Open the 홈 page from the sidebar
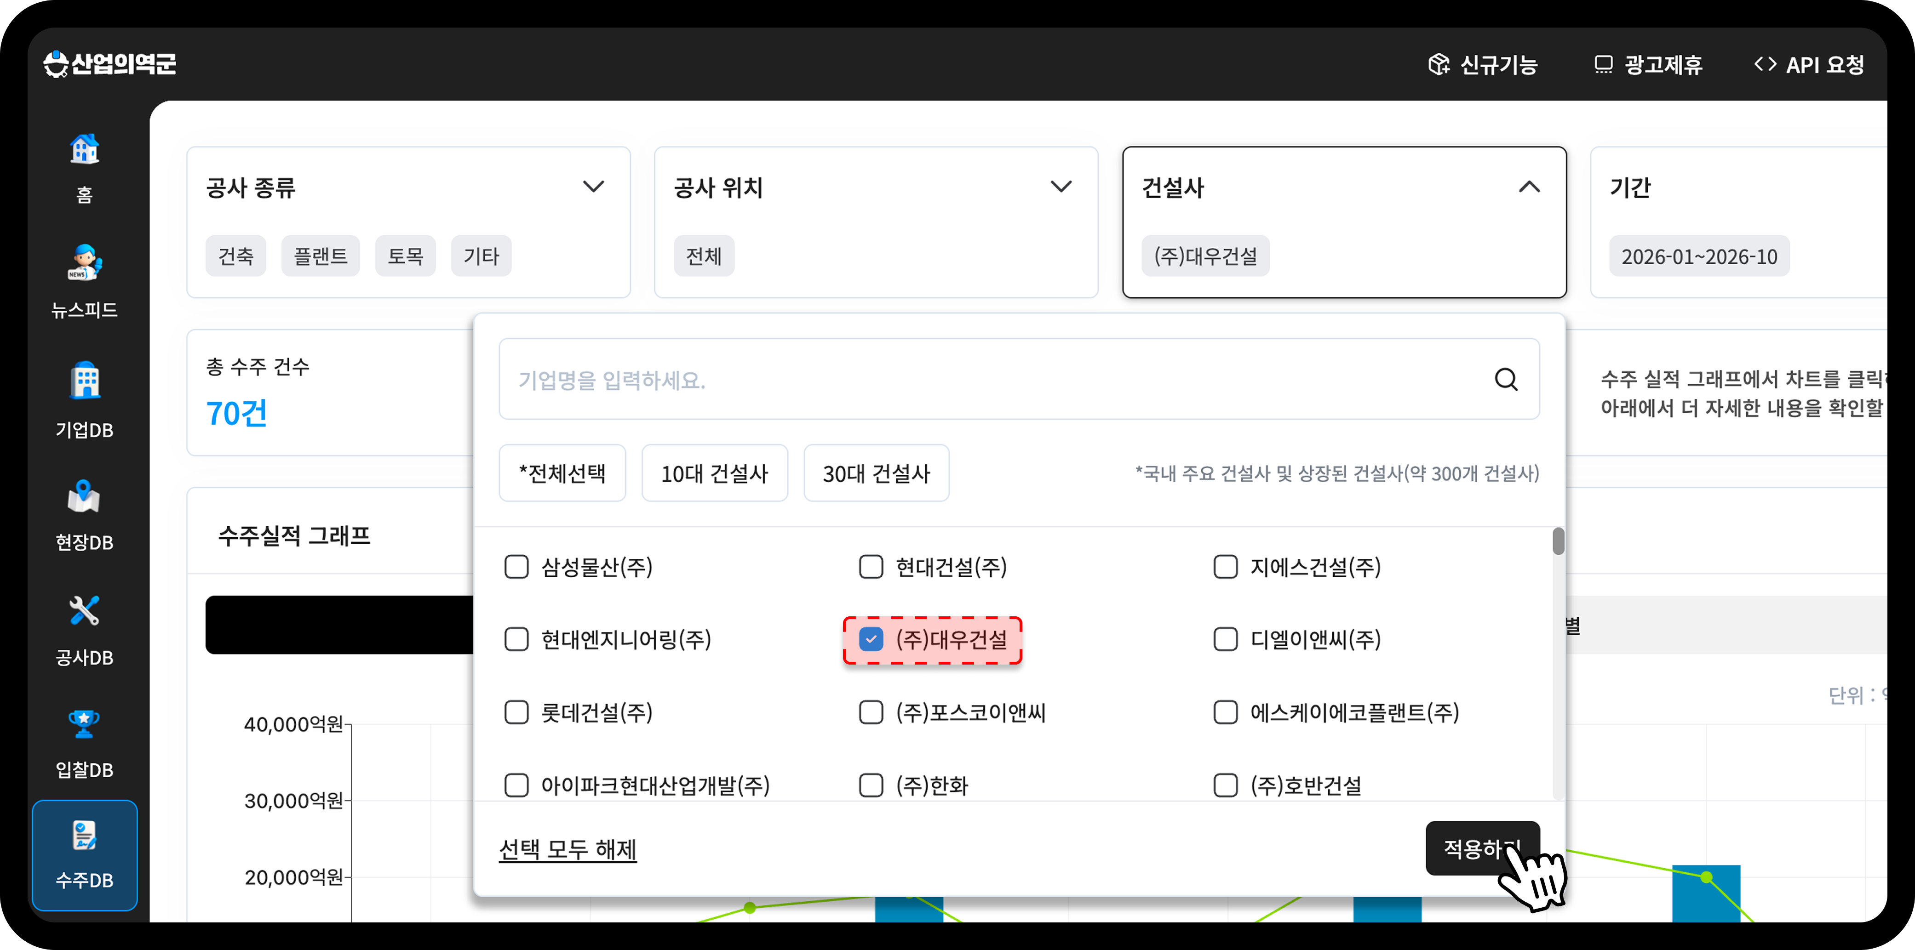 tap(84, 169)
